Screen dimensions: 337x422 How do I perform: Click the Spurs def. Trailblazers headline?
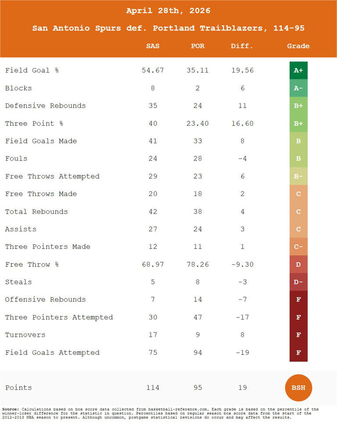[x=168, y=28]
